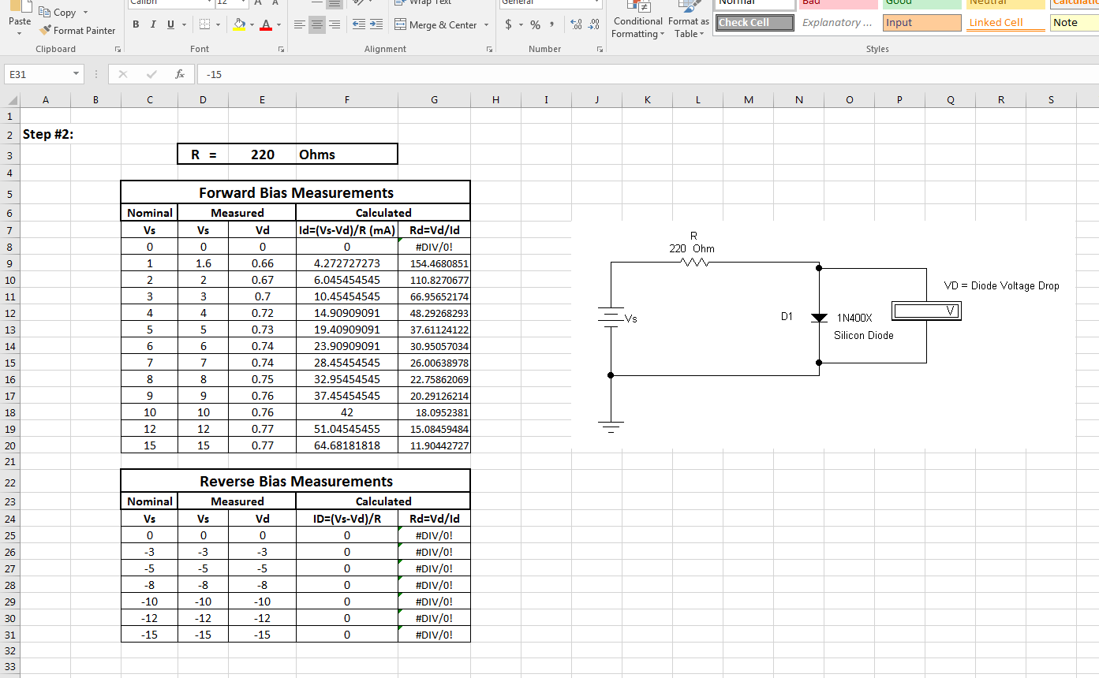This screenshot has width=1099, height=678.
Task: Apply Accounting Number Format dollar sign
Action: [x=509, y=25]
